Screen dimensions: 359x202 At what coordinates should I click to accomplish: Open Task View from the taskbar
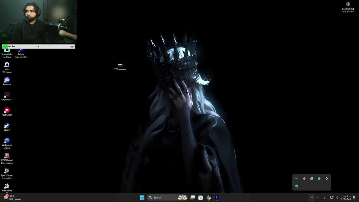click(192, 198)
